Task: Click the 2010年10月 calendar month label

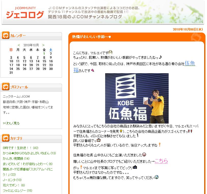Action: [31, 45]
